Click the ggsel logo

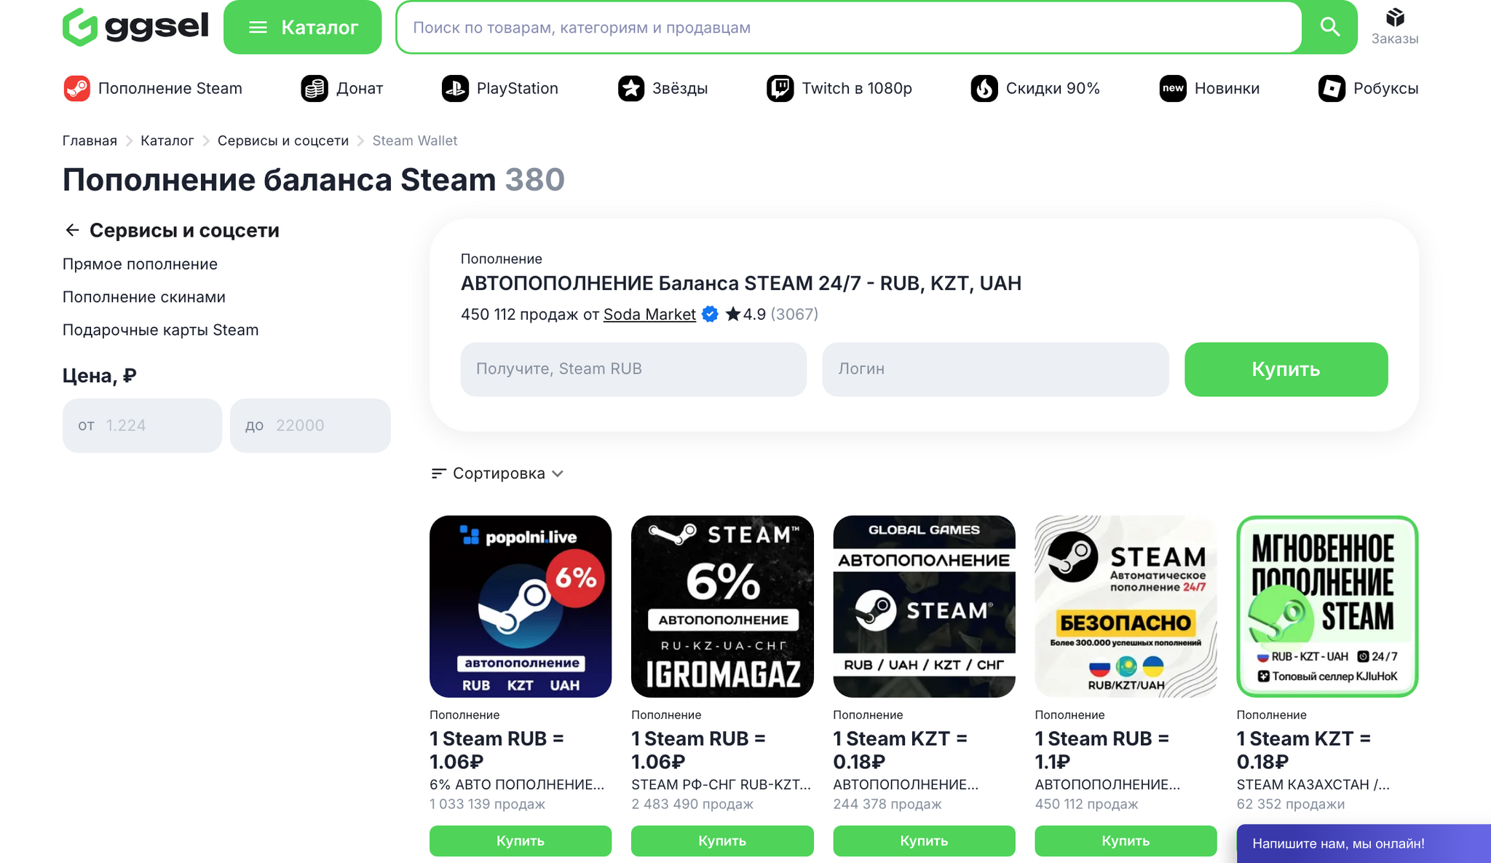pyautogui.click(x=135, y=27)
